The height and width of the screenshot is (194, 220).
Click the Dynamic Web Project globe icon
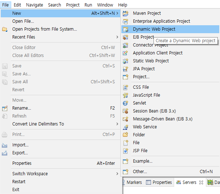(x=125, y=29)
